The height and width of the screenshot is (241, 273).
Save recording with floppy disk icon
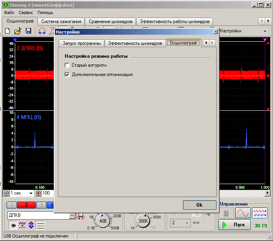click(28, 31)
